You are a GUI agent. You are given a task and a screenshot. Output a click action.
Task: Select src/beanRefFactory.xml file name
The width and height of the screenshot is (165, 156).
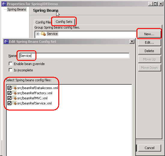coord(35,93)
